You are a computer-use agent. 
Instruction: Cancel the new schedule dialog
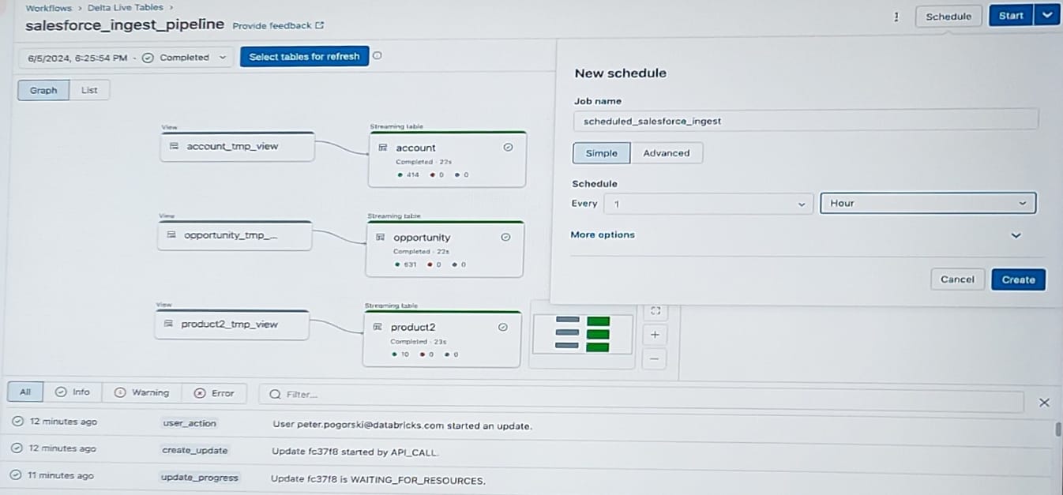[957, 279]
